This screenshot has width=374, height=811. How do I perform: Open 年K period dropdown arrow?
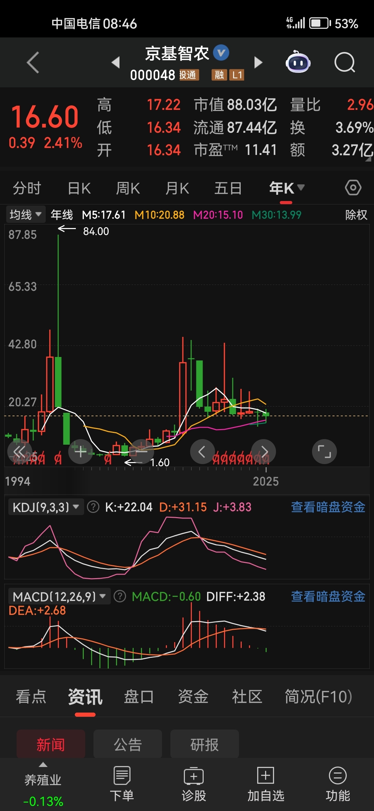pos(301,188)
